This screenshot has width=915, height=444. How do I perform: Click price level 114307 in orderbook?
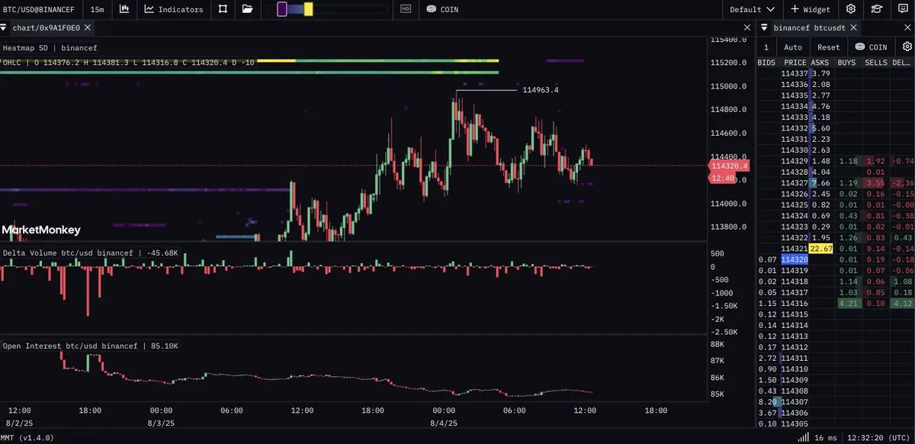click(794, 401)
